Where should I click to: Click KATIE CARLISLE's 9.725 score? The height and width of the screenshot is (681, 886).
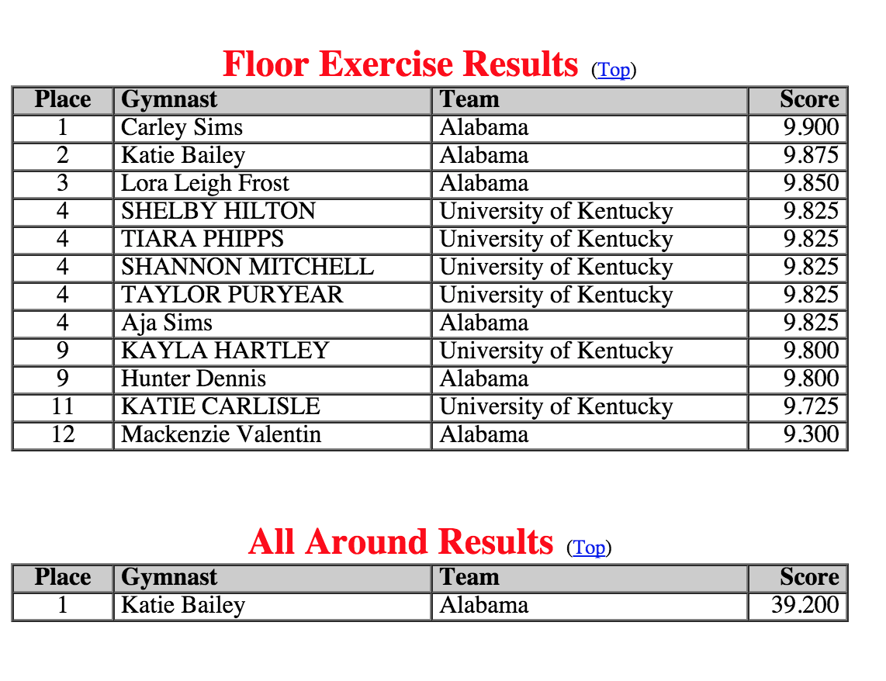click(x=810, y=407)
